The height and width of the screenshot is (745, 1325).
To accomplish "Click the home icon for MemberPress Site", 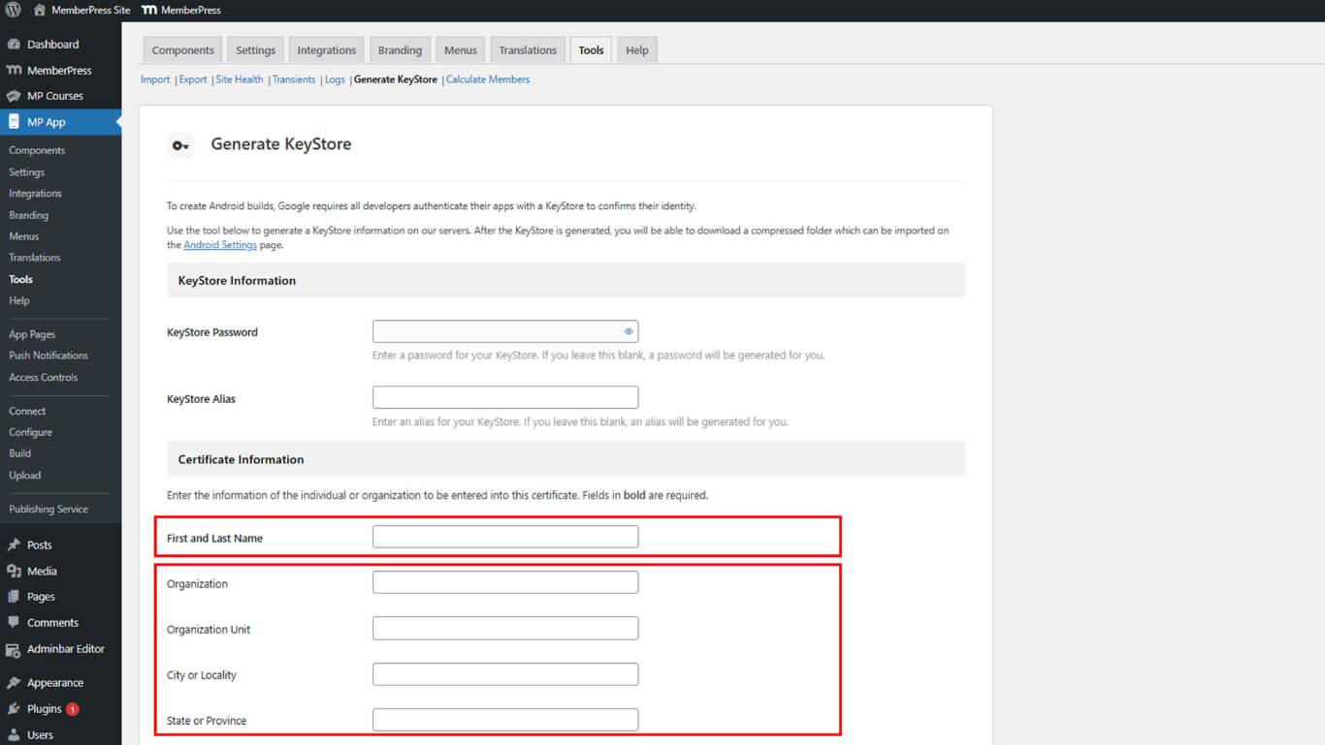I will pos(39,10).
